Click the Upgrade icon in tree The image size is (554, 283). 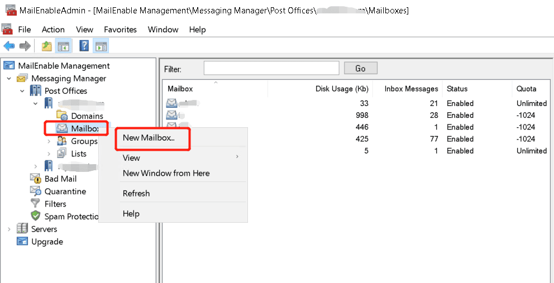point(22,242)
